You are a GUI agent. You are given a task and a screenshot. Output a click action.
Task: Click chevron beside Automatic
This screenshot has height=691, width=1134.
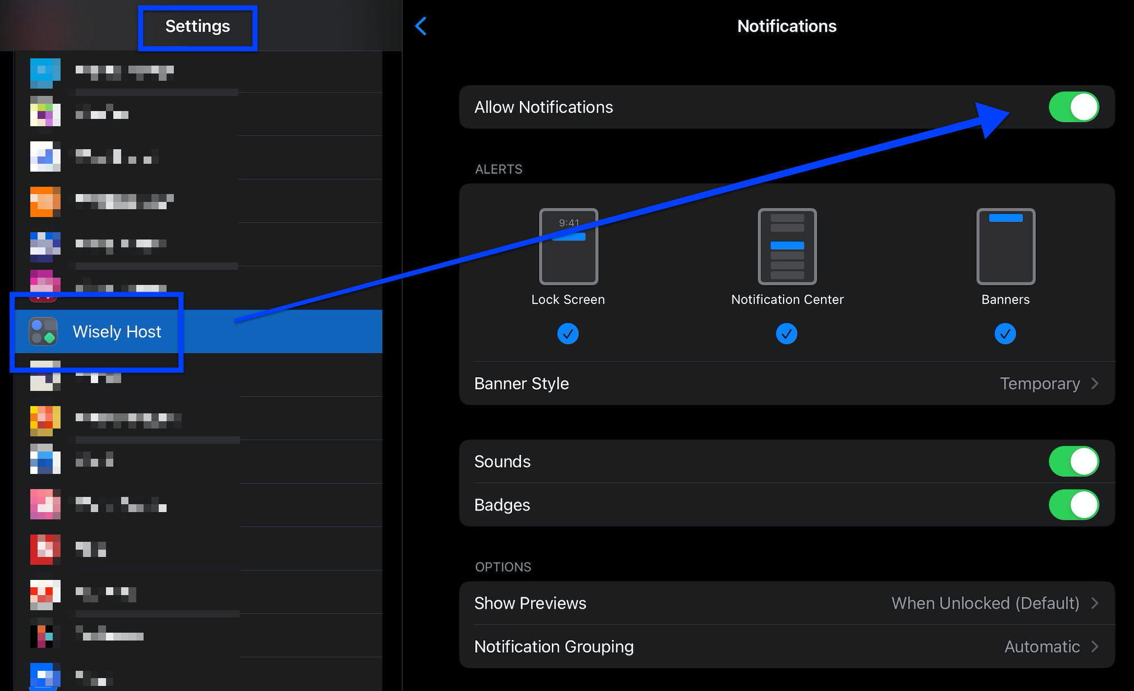tap(1095, 647)
